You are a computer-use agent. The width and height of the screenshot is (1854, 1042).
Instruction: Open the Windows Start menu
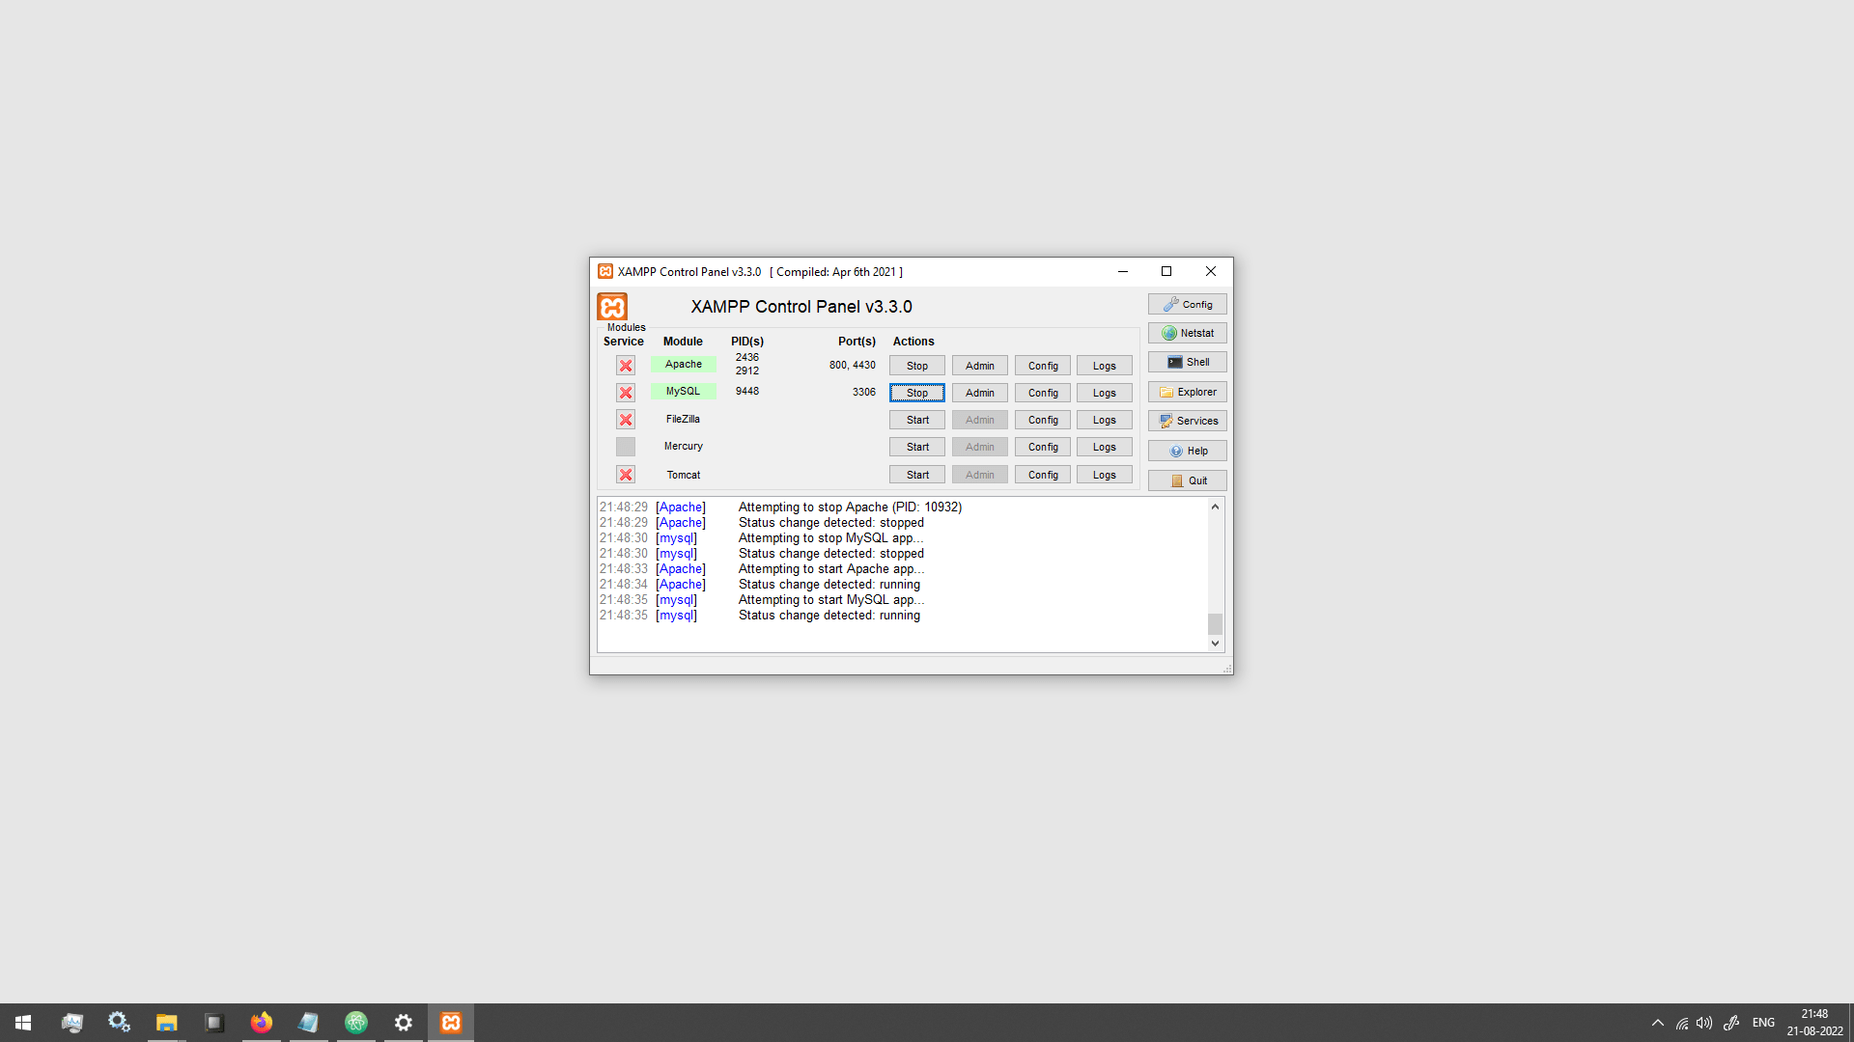coord(23,1023)
